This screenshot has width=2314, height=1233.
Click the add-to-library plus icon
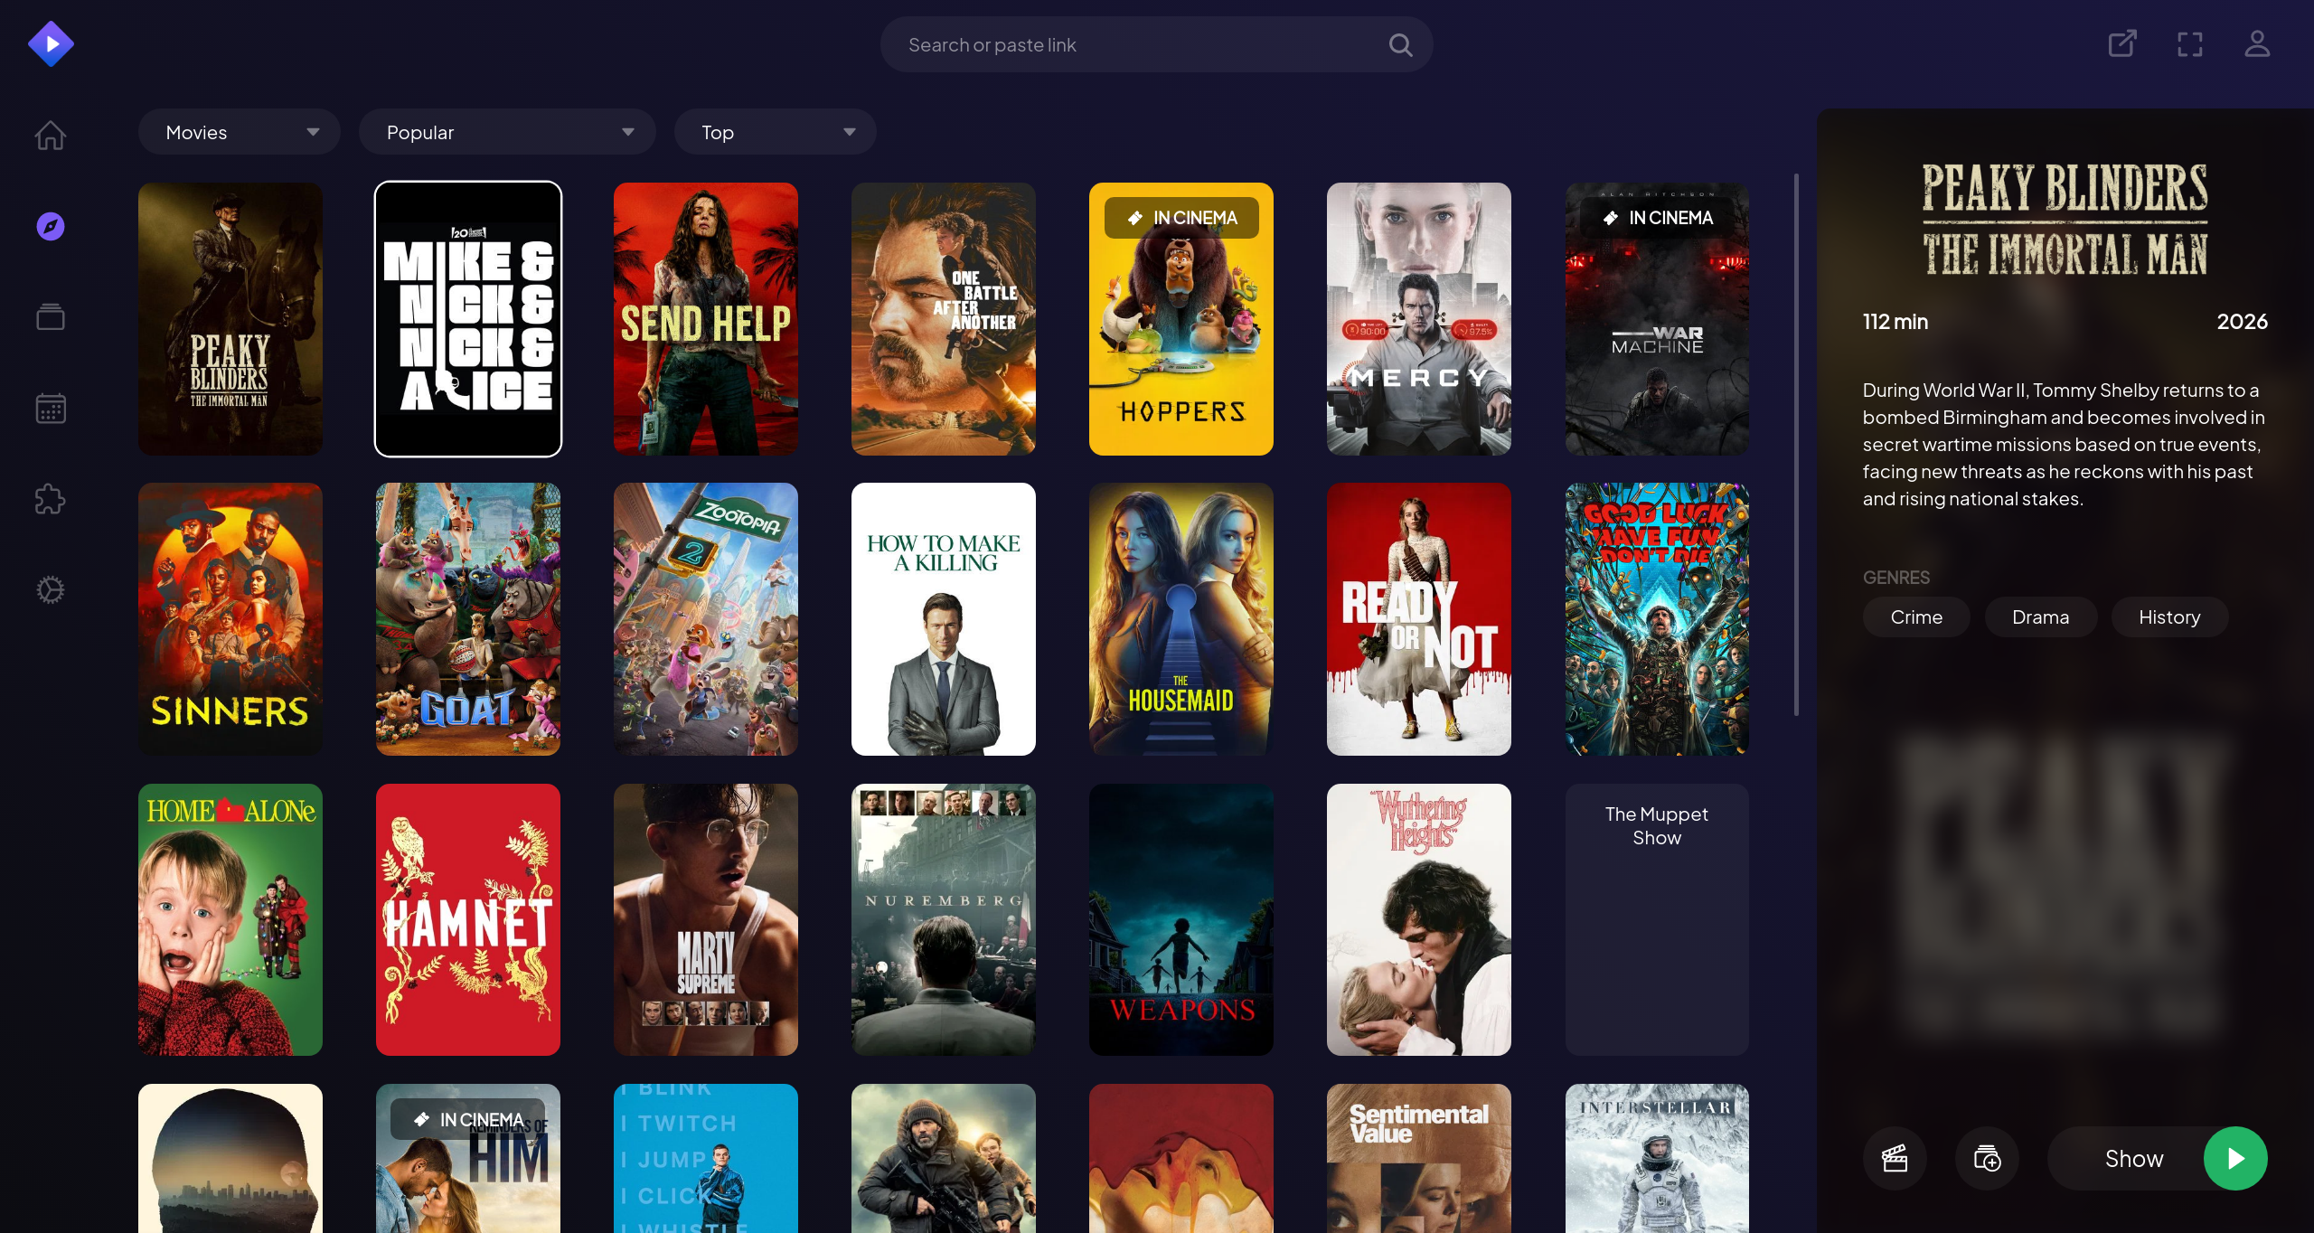click(1987, 1158)
